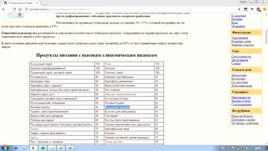Click the "Рис клейкий" table cell
This screenshot has height=151, width=268.
129,90
